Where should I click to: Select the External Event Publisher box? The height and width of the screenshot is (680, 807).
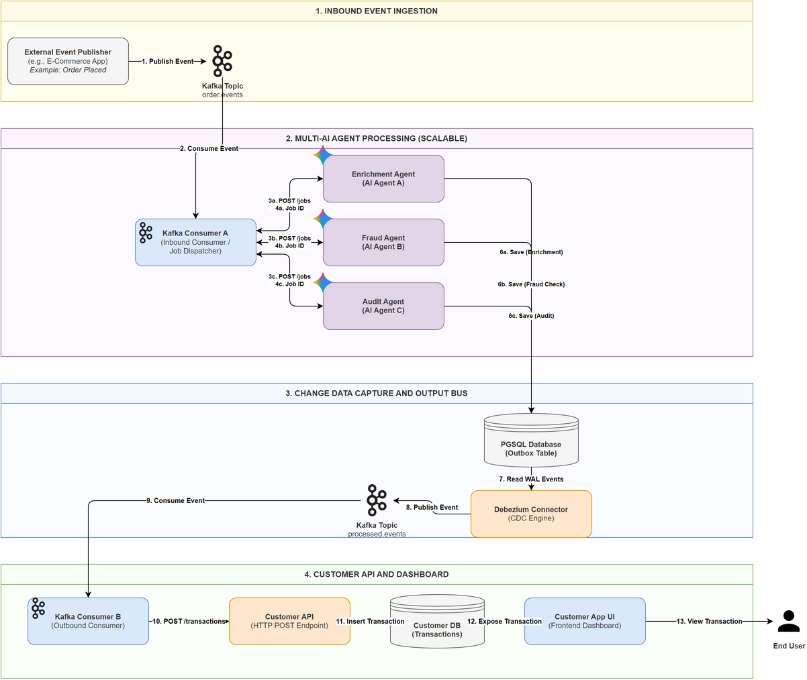tap(68, 62)
